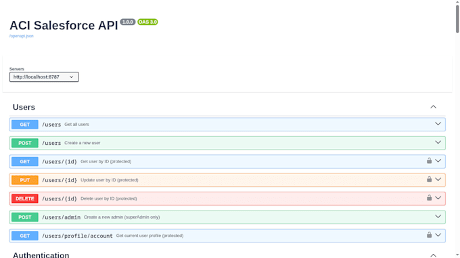Screen dimensions: 460x258
Task: Click 'Get user by ID (protected)' text
Action: tap(106, 161)
